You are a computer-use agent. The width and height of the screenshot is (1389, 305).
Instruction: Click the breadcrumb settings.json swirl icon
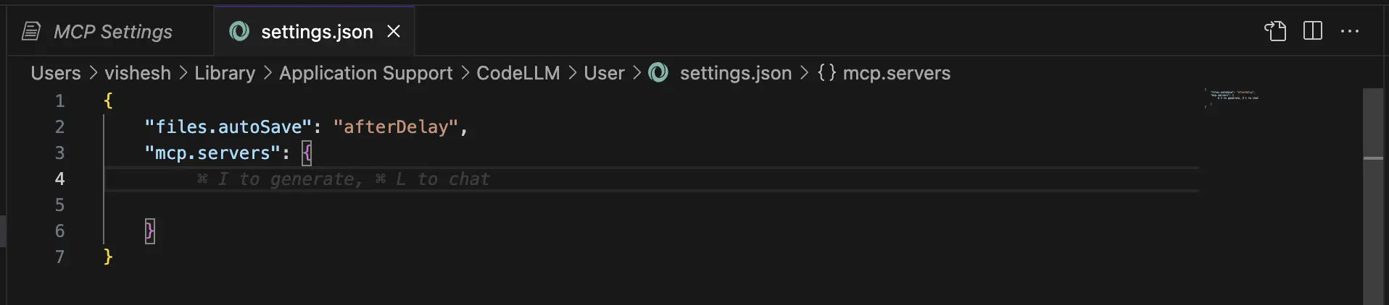click(x=658, y=72)
